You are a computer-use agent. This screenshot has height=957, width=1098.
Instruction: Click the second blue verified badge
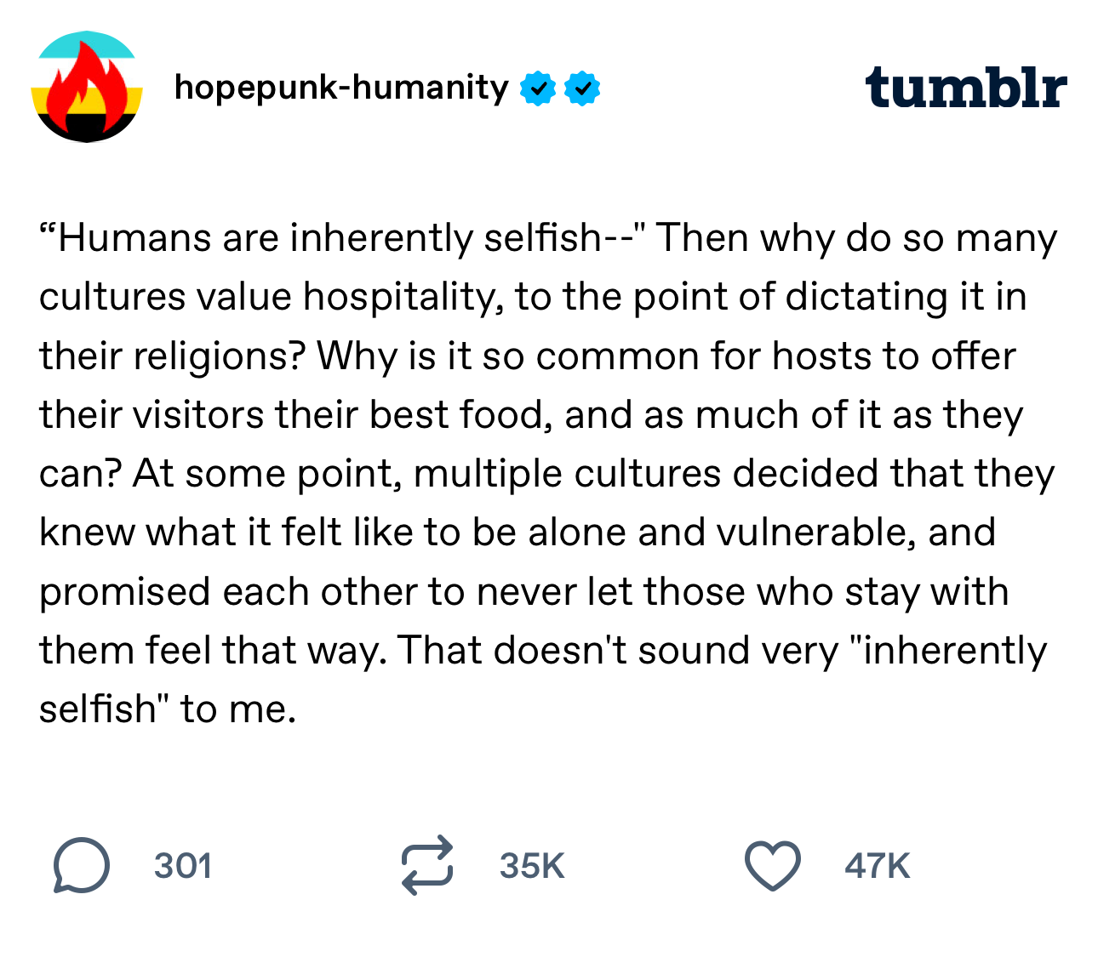(x=582, y=88)
